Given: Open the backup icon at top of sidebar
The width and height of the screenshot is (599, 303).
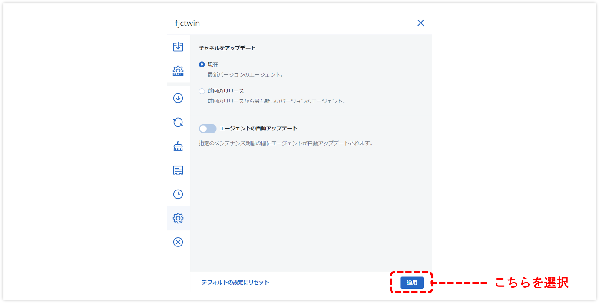Looking at the screenshot, I should (x=178, y=47).
